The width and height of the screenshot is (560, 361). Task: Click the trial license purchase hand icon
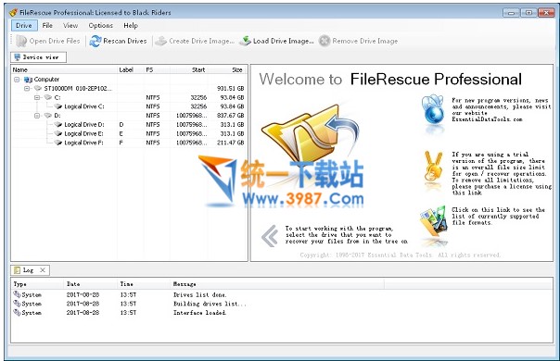pos(433,166)
